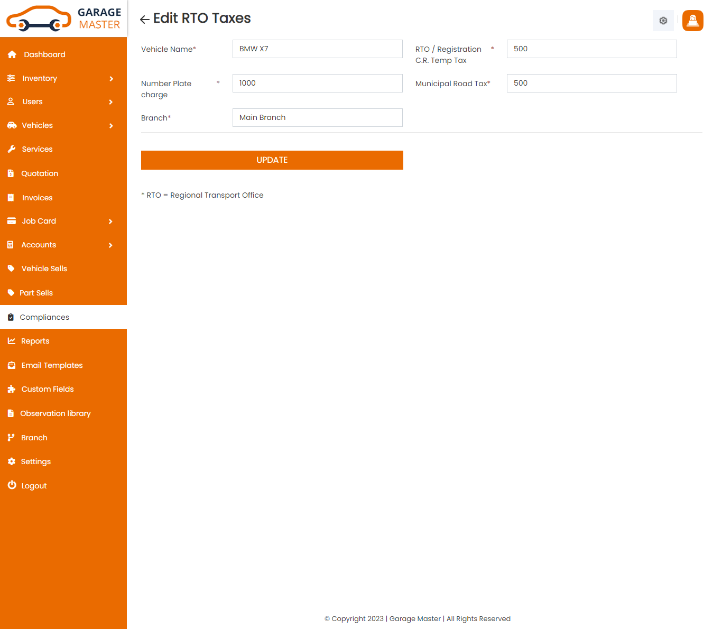Click the Reports chart icon
This screenshot has width=722, height=629.
11,341
